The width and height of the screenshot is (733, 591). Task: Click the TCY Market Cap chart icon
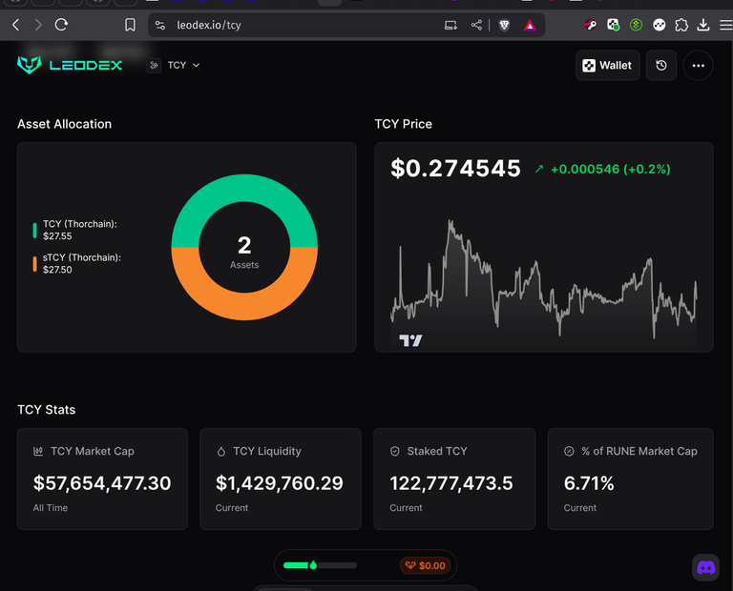pos(38,451)
